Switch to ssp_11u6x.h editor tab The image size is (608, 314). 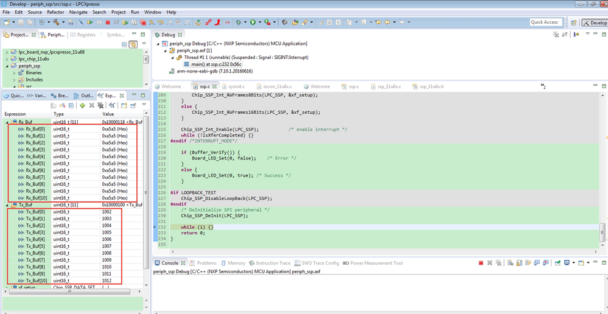point(427,86)
